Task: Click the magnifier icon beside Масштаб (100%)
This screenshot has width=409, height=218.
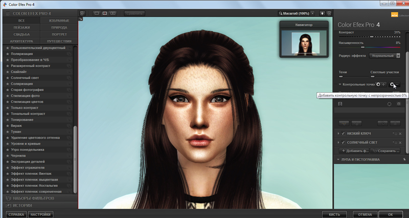Action: point(280,13)
